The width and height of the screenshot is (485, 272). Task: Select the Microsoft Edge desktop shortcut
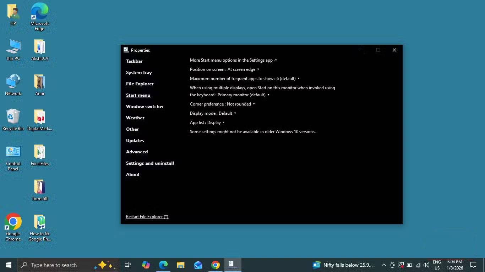tap(39, 17)
